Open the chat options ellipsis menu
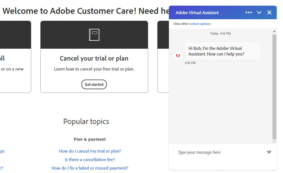 (248, 12)
